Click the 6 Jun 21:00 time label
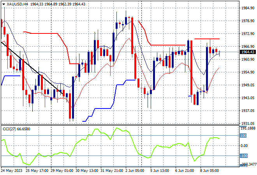Screen dimensions: 257x175 185,171
